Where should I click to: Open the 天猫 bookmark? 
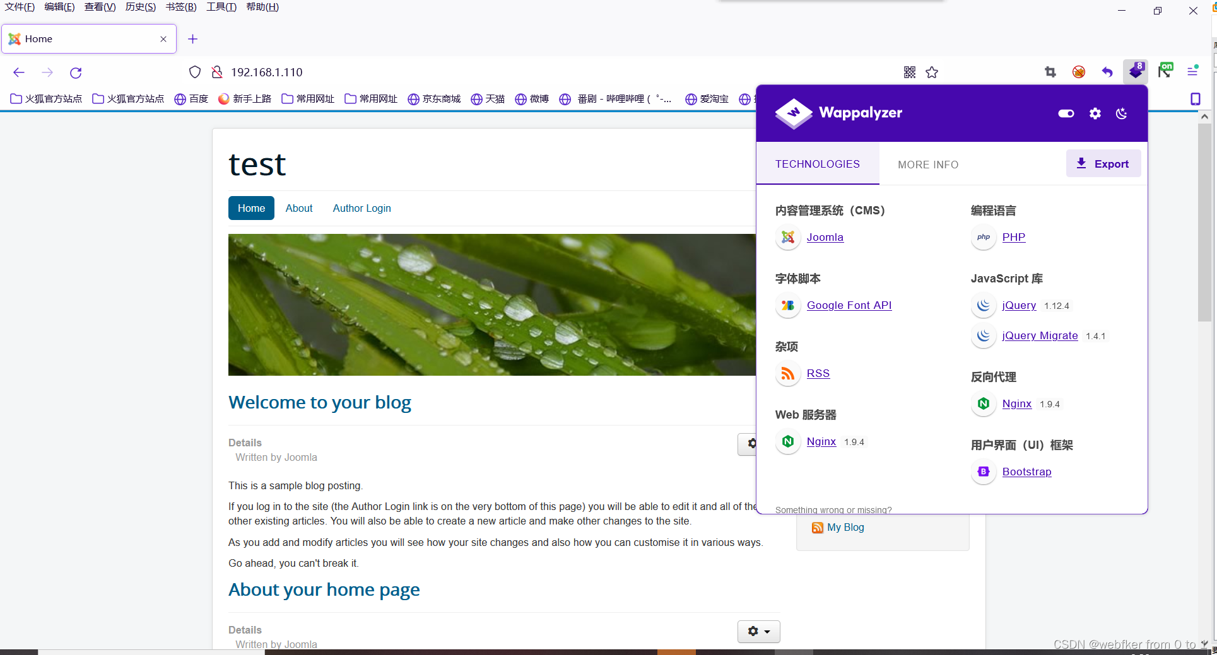[x=488, y=99]
